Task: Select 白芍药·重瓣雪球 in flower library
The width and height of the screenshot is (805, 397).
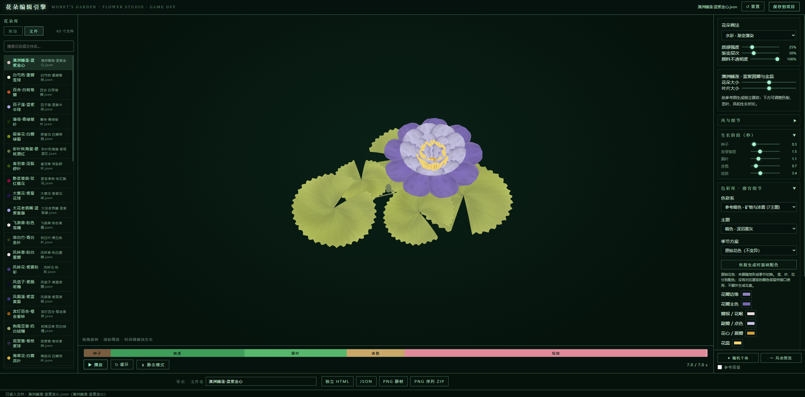Action: pos(38,77)
